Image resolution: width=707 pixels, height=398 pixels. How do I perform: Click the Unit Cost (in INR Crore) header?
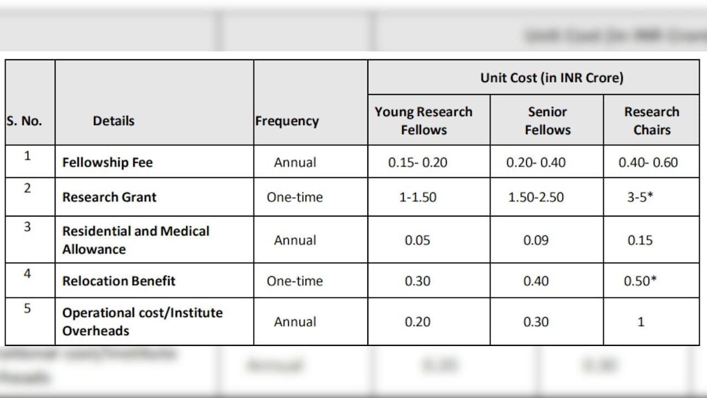(552, 78)
